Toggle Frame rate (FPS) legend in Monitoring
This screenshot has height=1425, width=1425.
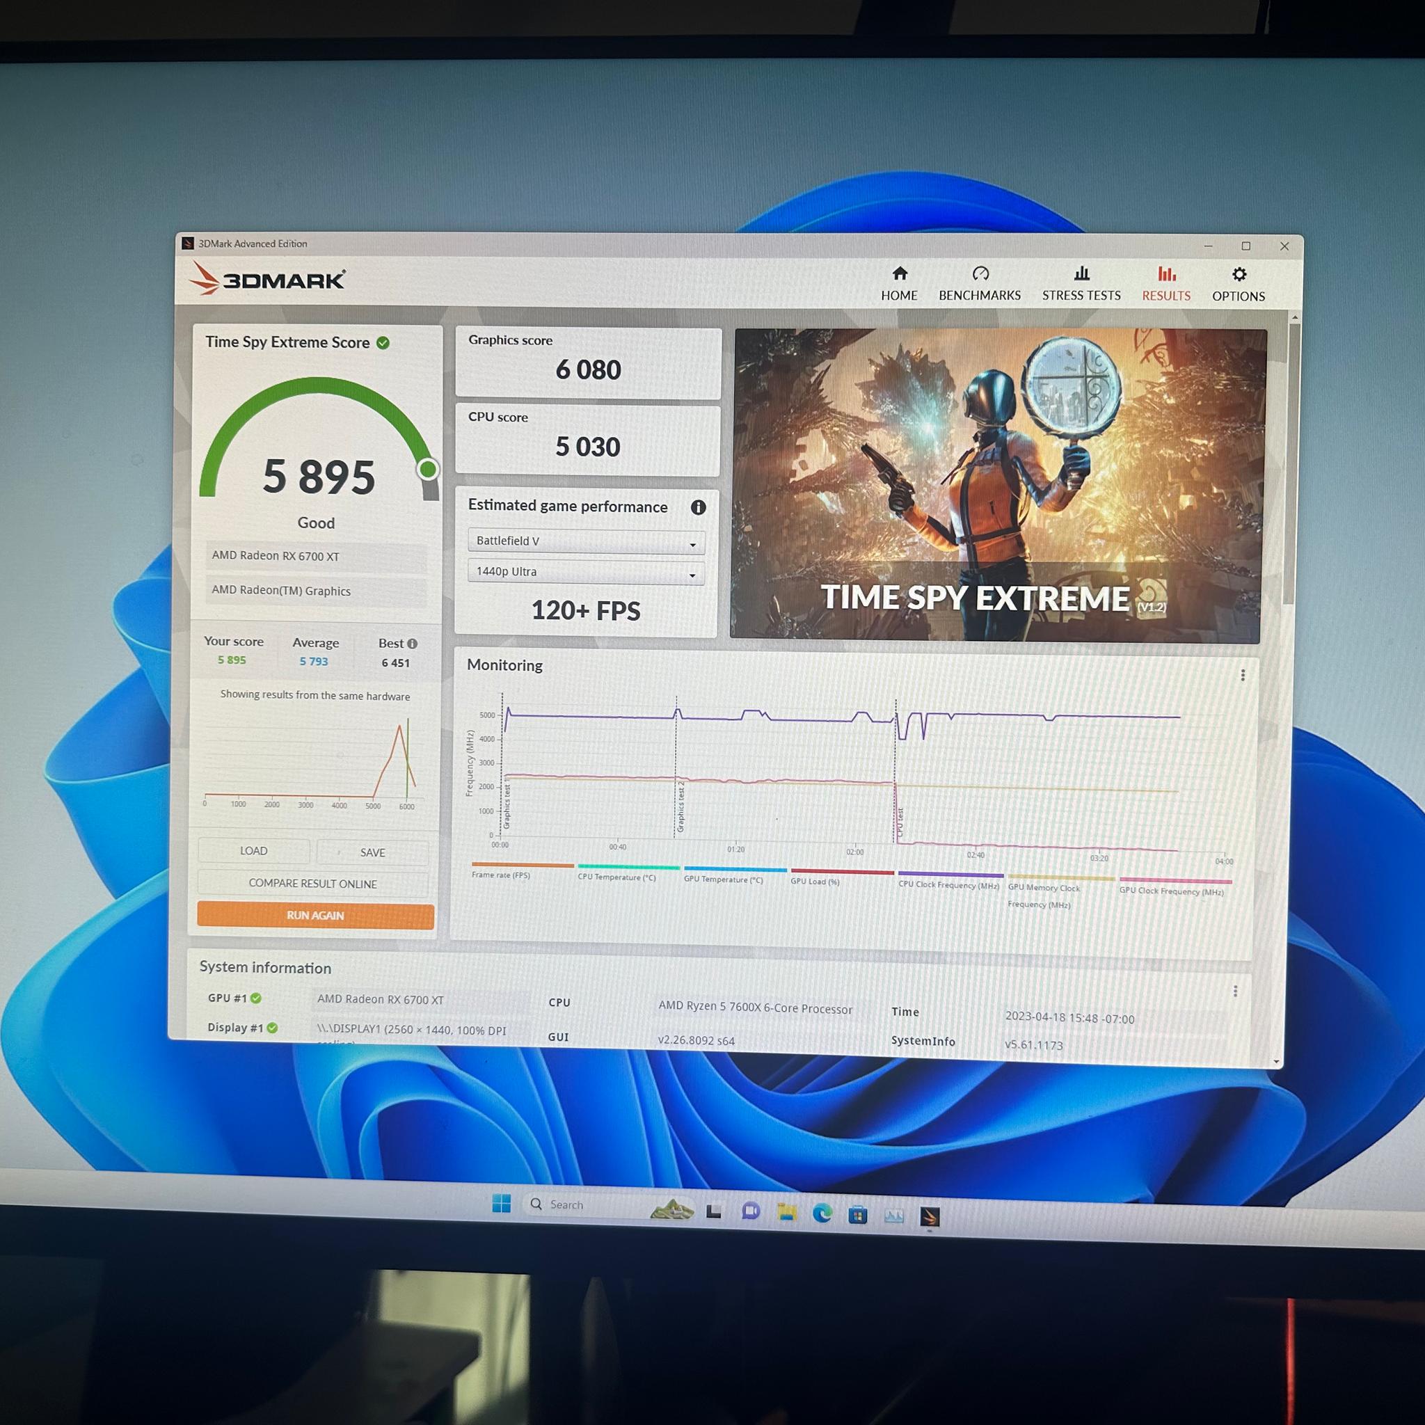click(523, 871)
